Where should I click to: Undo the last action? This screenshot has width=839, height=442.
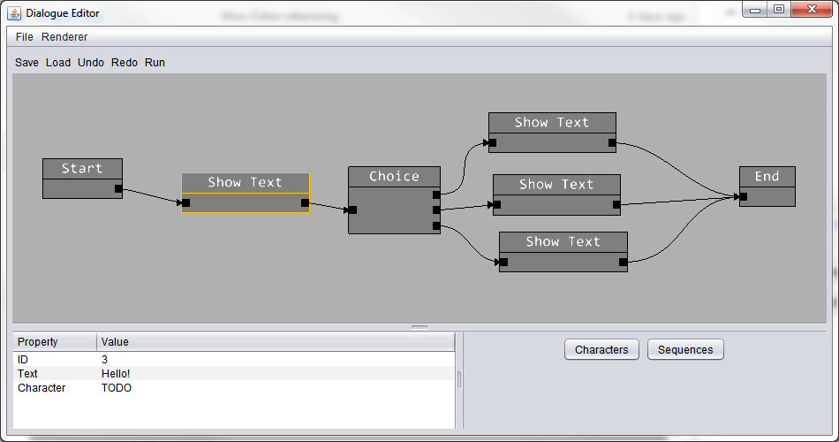tap(91, 63)
